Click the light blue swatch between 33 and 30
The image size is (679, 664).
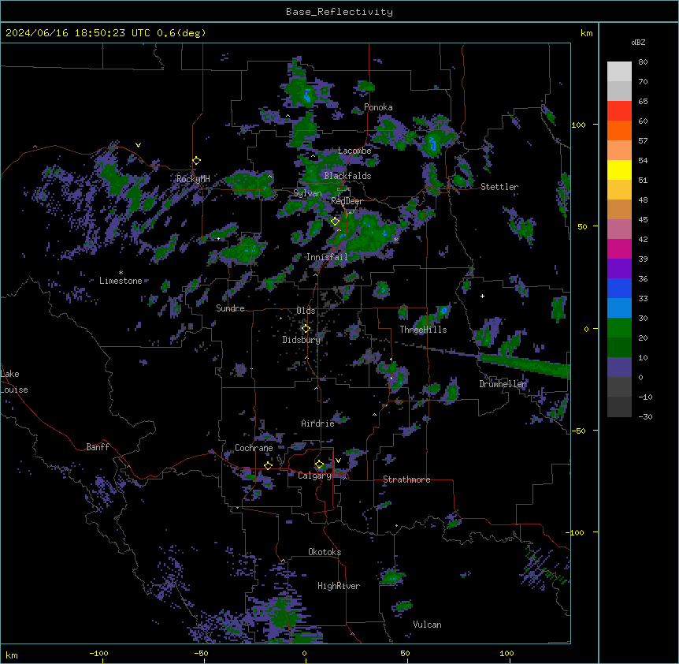[x=619, y=308]
